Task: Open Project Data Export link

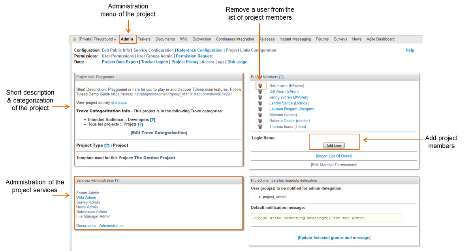Action: click(120, 62)
